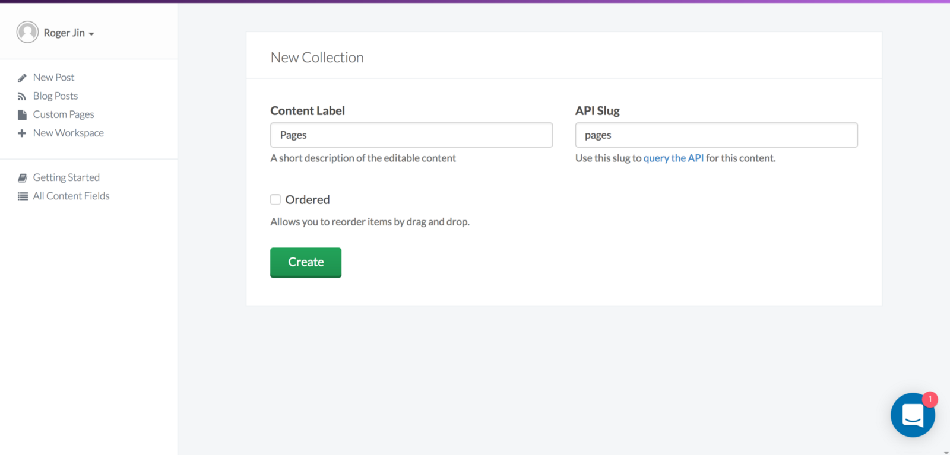Click the document icon beside Custom Pages

[22, 114]
